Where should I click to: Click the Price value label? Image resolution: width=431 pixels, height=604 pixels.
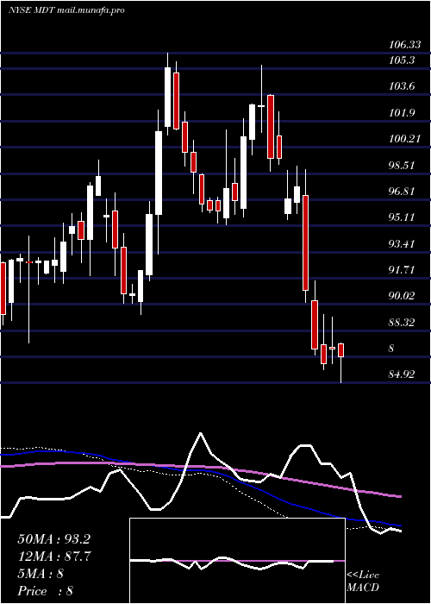[x=46, y=591]
